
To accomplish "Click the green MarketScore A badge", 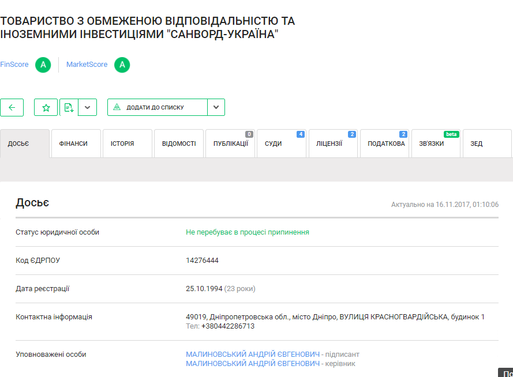I will (x=122, y=65).
